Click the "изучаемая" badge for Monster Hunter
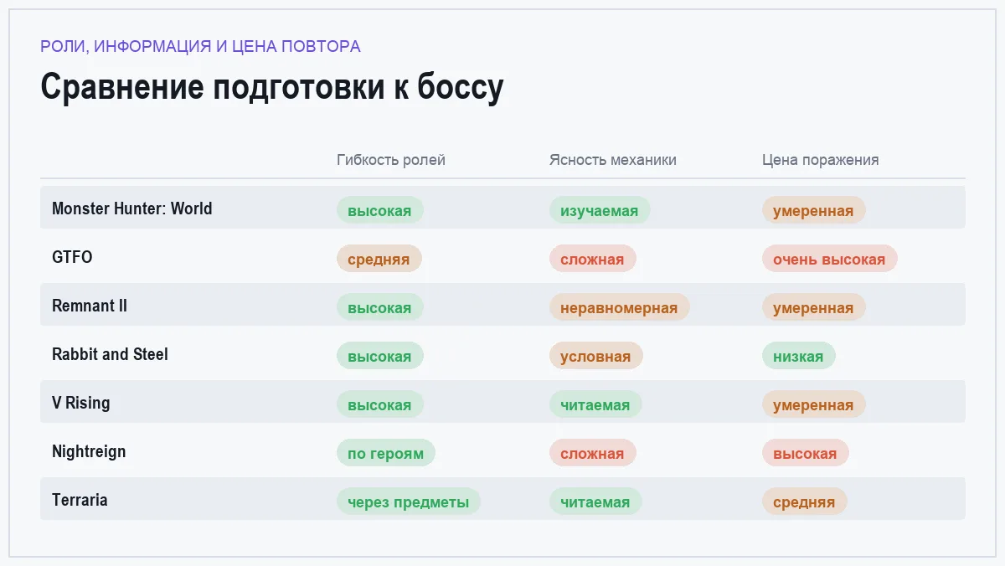Screen dimensions: 1005x566 (x=600, y=210)
